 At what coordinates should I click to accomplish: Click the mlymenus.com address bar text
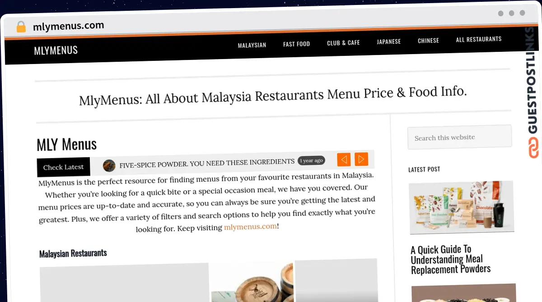(x=69, y=26)
